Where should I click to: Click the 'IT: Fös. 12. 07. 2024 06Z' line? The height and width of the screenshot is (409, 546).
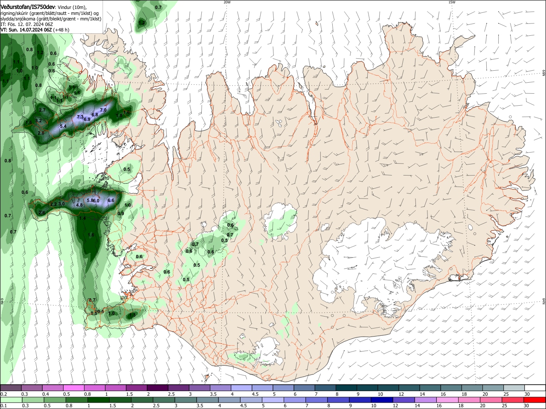pyautogui.click(x=27, y=24)
